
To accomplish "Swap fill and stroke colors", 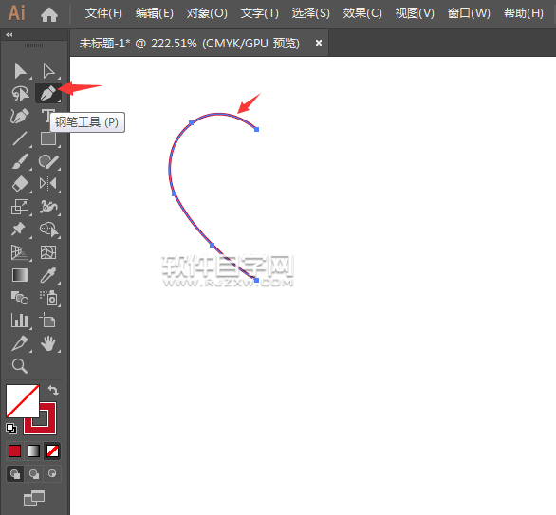I will (53, 390).
